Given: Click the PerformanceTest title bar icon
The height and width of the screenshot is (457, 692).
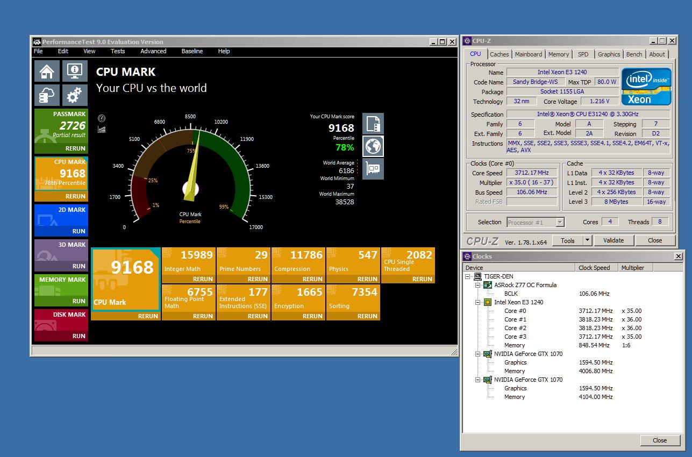Looking at the screenshot, I should click(37, 42).
